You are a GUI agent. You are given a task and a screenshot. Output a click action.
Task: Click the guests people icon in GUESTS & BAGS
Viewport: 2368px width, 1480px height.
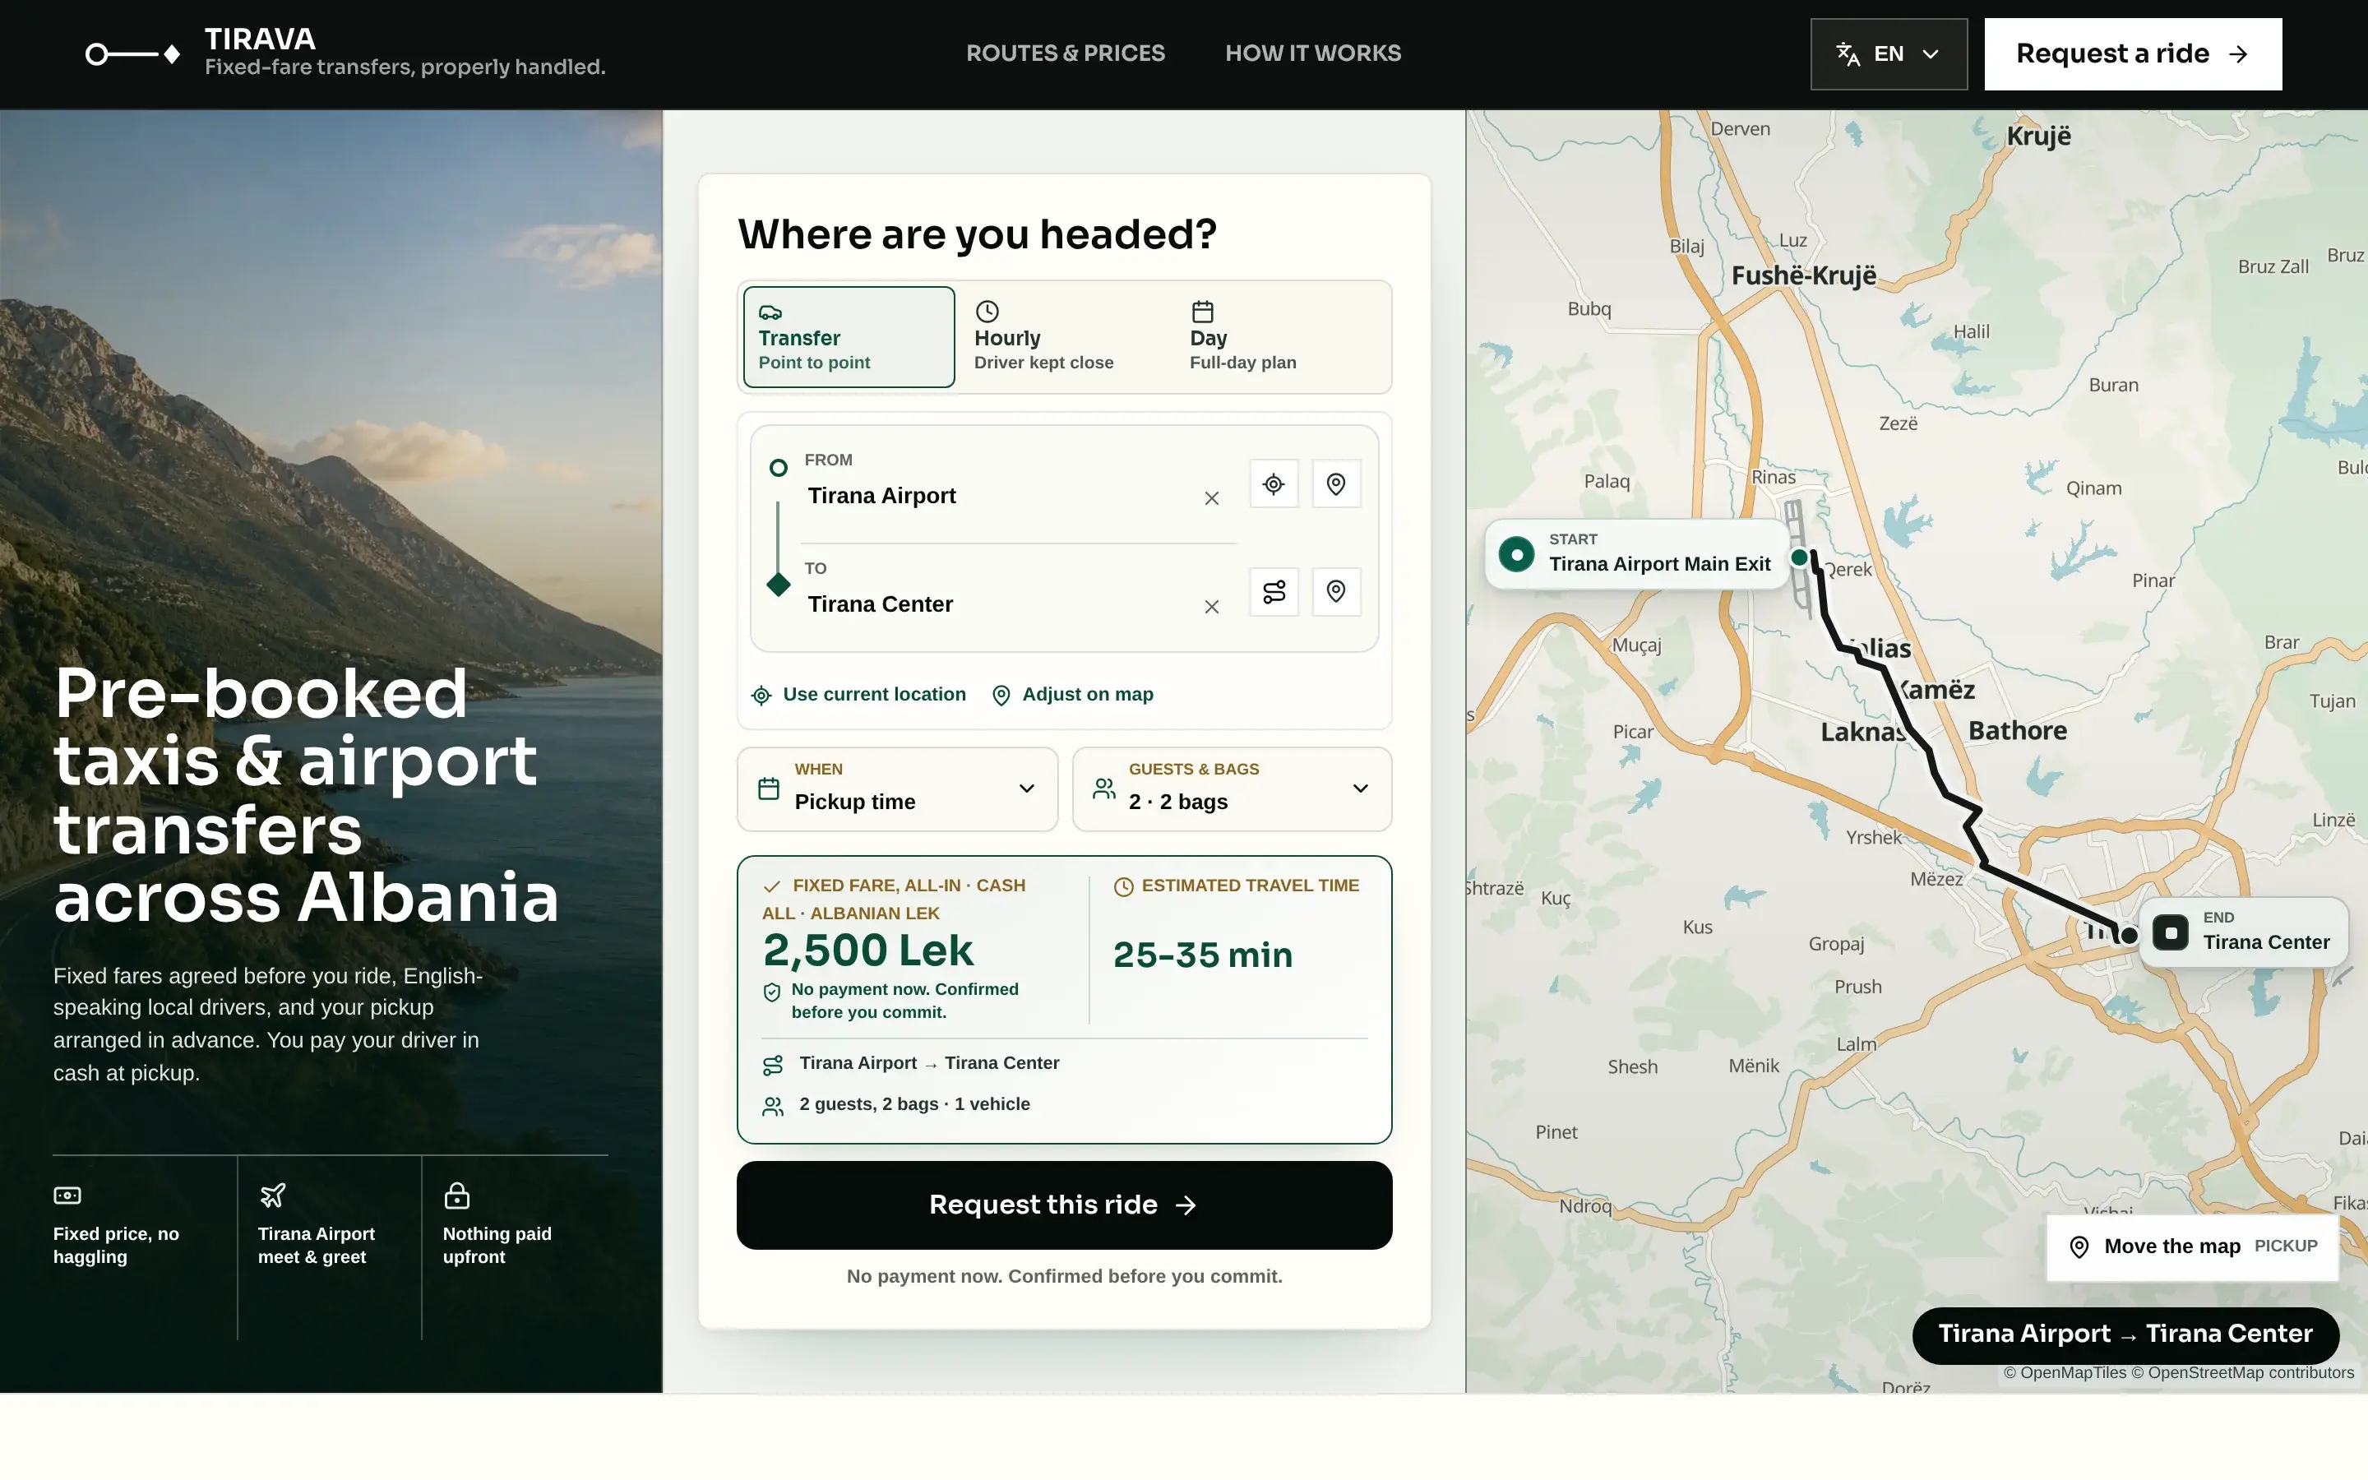point(1103,789)
